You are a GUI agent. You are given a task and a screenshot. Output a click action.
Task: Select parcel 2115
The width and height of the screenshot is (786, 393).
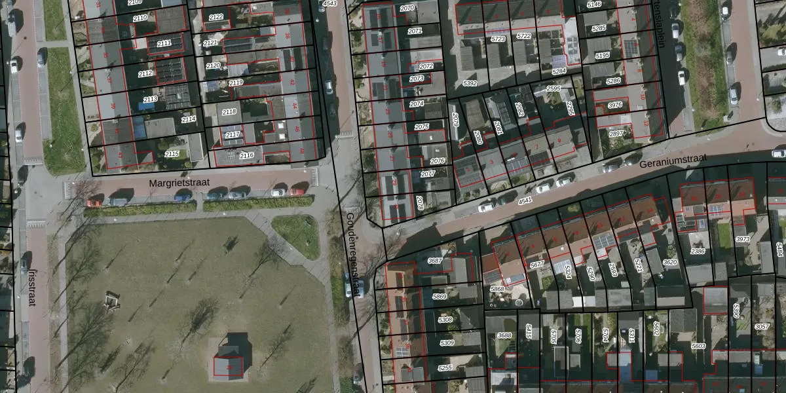pos(172,154)
